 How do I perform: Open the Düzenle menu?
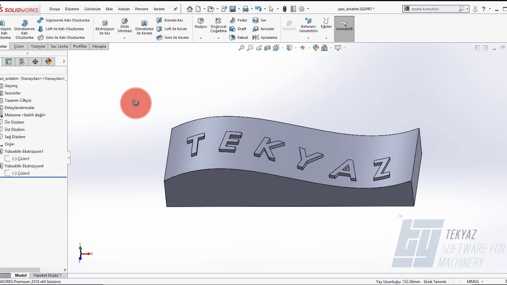72,9
